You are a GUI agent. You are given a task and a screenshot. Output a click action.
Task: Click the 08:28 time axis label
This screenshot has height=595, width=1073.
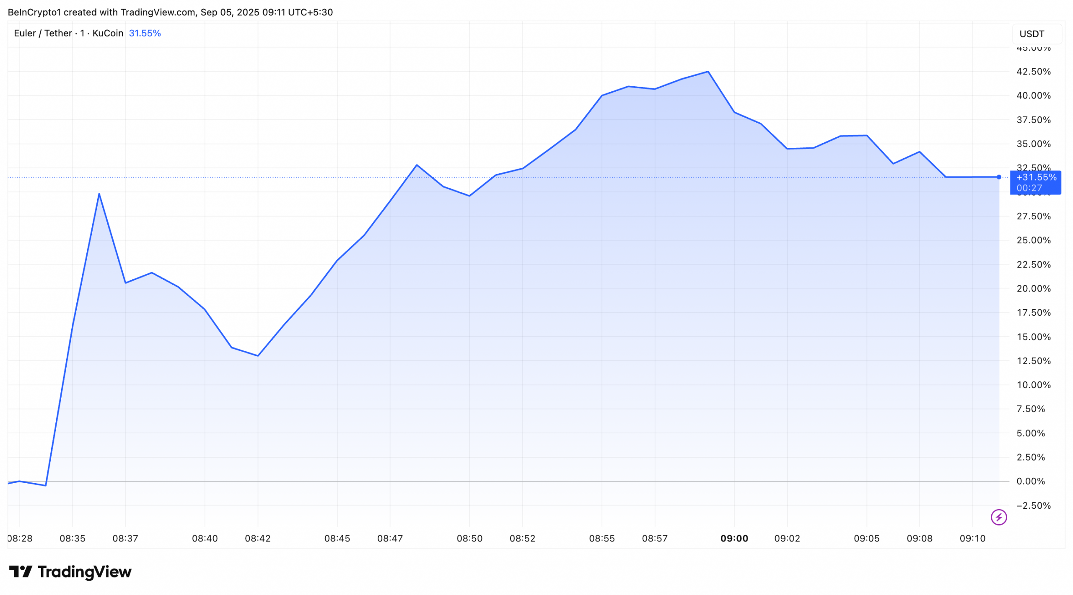20,538
